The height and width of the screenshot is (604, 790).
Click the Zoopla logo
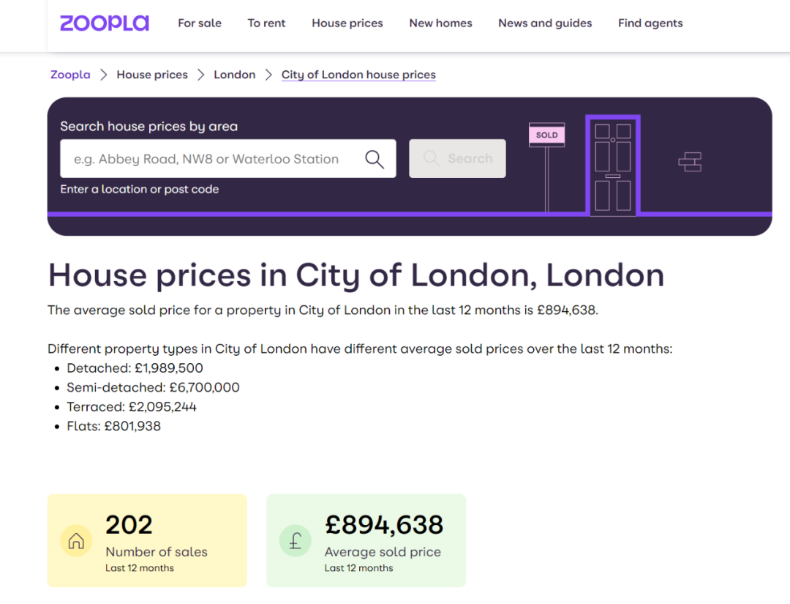[x=105, y=23]
